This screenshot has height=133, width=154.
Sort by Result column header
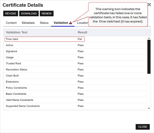(82, 32)
